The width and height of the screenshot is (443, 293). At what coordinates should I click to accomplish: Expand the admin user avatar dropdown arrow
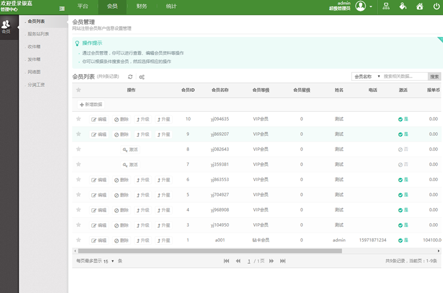371,7
